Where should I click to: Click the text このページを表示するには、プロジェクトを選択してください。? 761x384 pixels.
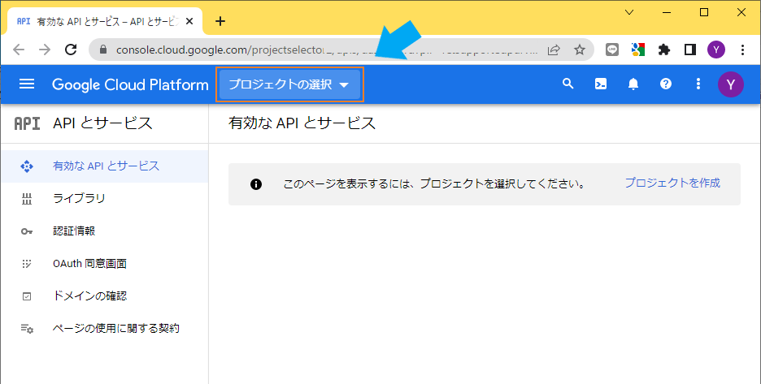(434, 184)
